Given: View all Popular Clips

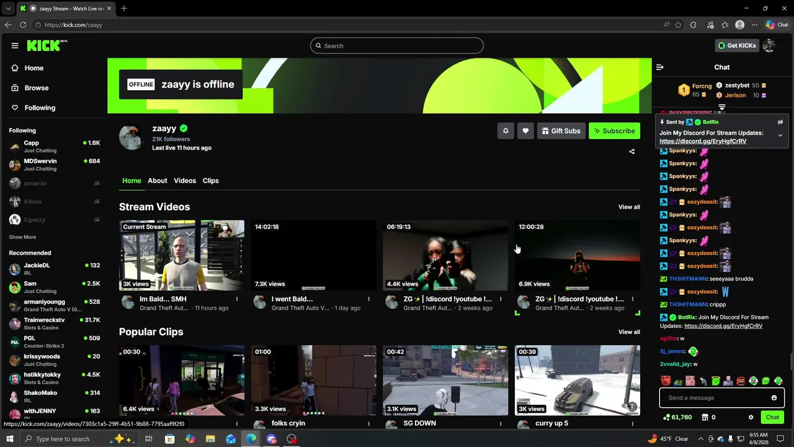Looking at the screenshot, I should pos(629,332).
